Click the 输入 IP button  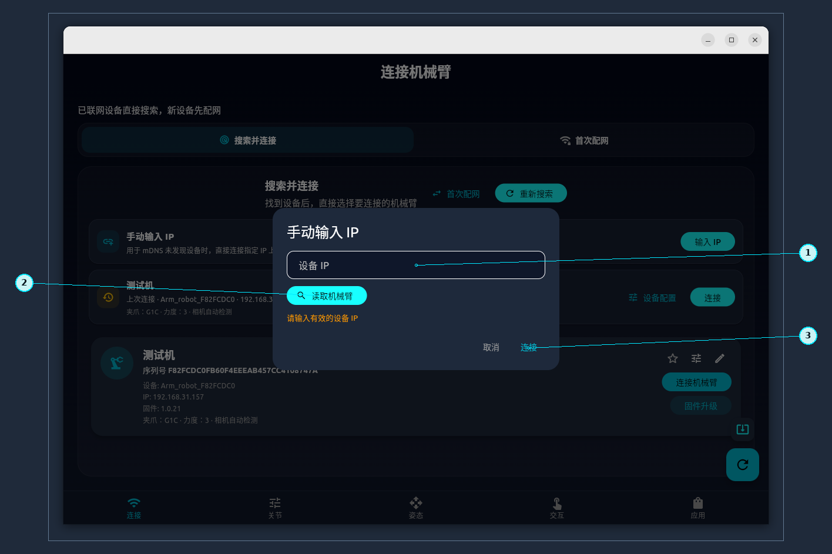[x=707, y=241]
